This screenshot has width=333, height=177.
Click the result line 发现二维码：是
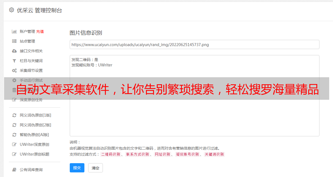[x=85, y=60]
